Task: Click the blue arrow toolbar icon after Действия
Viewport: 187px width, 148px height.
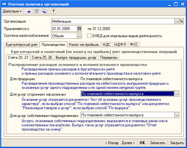Action: tap(28, 12)
